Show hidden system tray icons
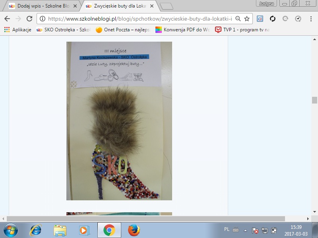The height and width of the screenshot is (238, 318). 245,230
